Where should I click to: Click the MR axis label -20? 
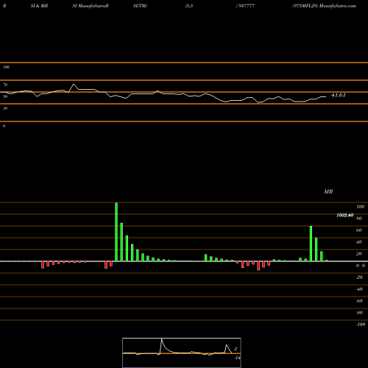tap(359, 277)
